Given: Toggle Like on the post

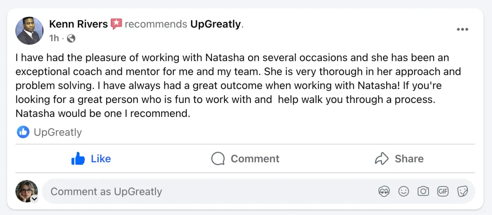Looking at the screenshot, I should click(x=91, y=159).
